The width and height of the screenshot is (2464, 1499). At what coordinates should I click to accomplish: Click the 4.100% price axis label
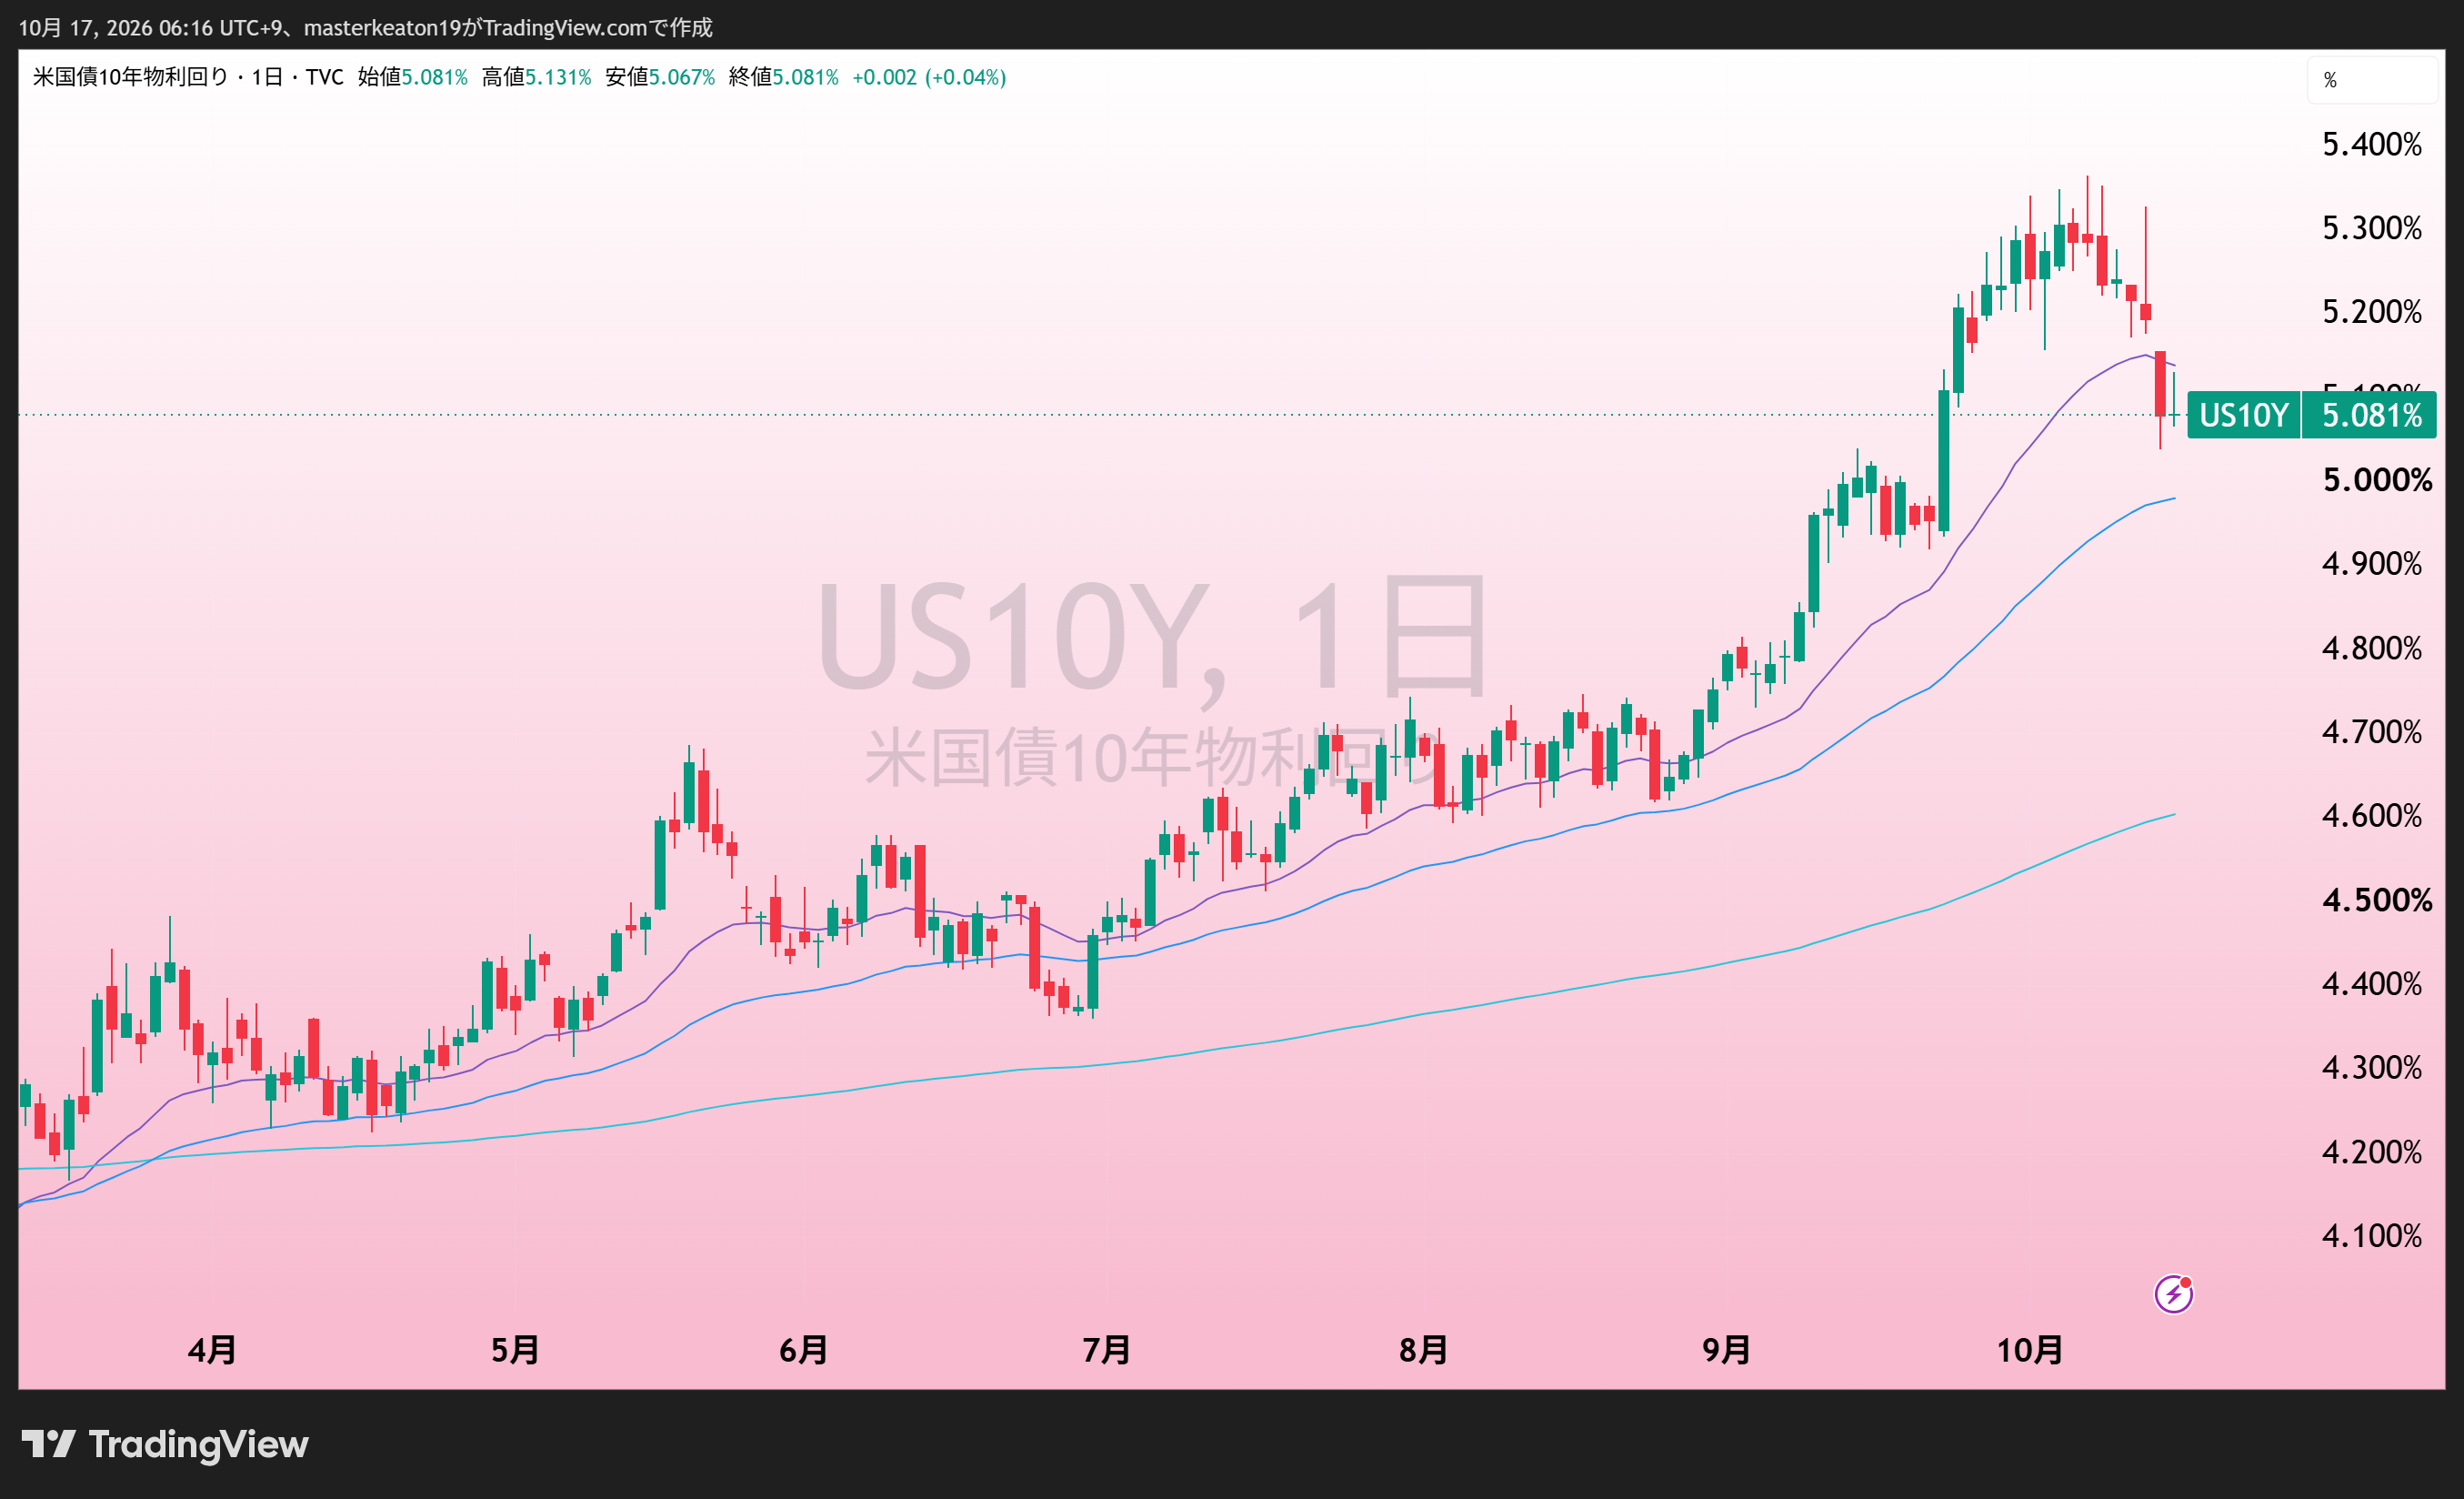click(x=2371, y=1236)
